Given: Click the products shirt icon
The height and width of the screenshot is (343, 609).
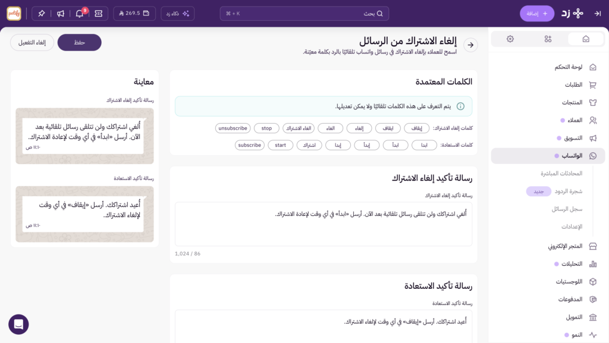Looking at the screenshot, I should 593,102.
